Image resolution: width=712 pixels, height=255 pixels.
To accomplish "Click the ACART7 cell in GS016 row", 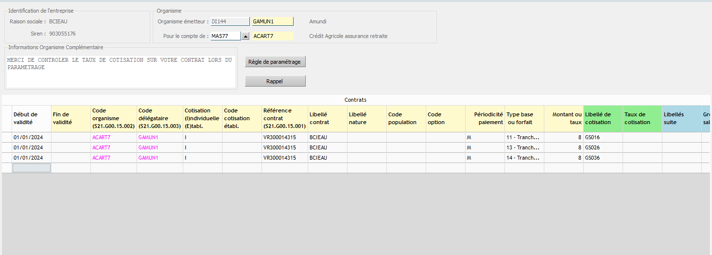I will (x=114, y=137).
